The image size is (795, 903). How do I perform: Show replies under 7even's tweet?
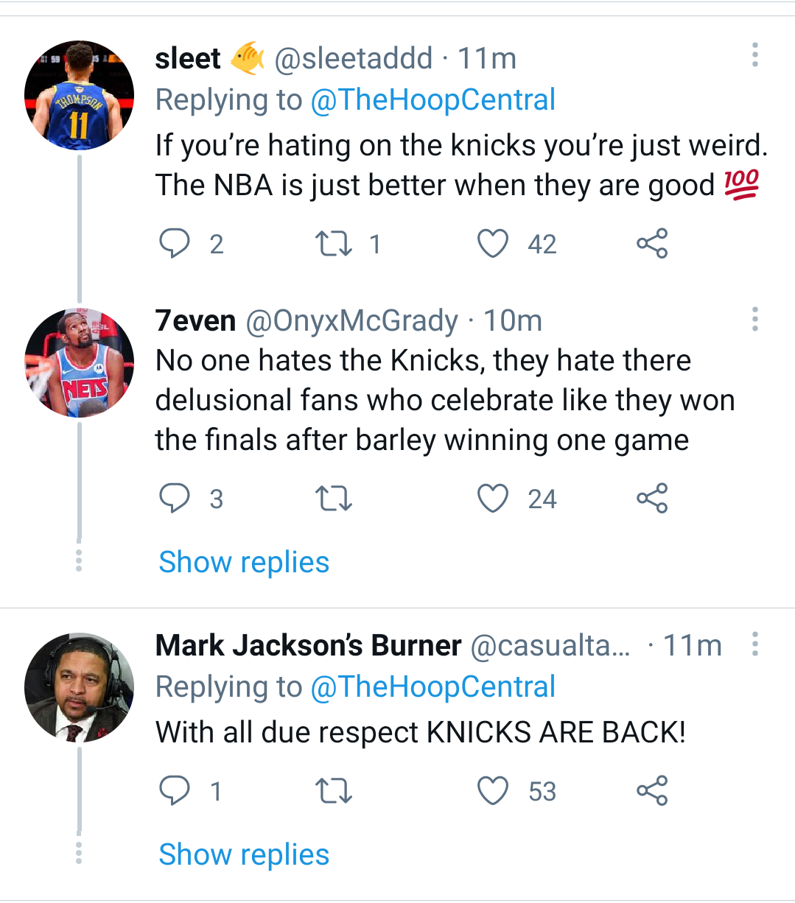tap(244, 561)
